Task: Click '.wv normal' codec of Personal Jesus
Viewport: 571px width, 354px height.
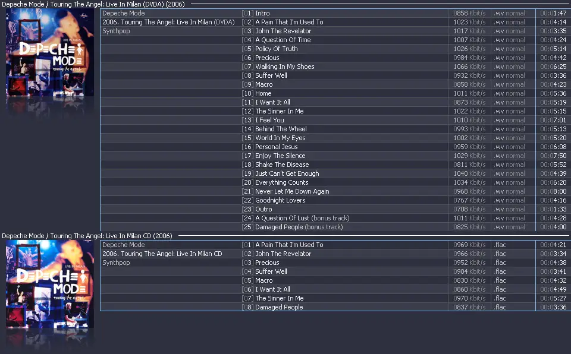Action: tap(510, 147)
